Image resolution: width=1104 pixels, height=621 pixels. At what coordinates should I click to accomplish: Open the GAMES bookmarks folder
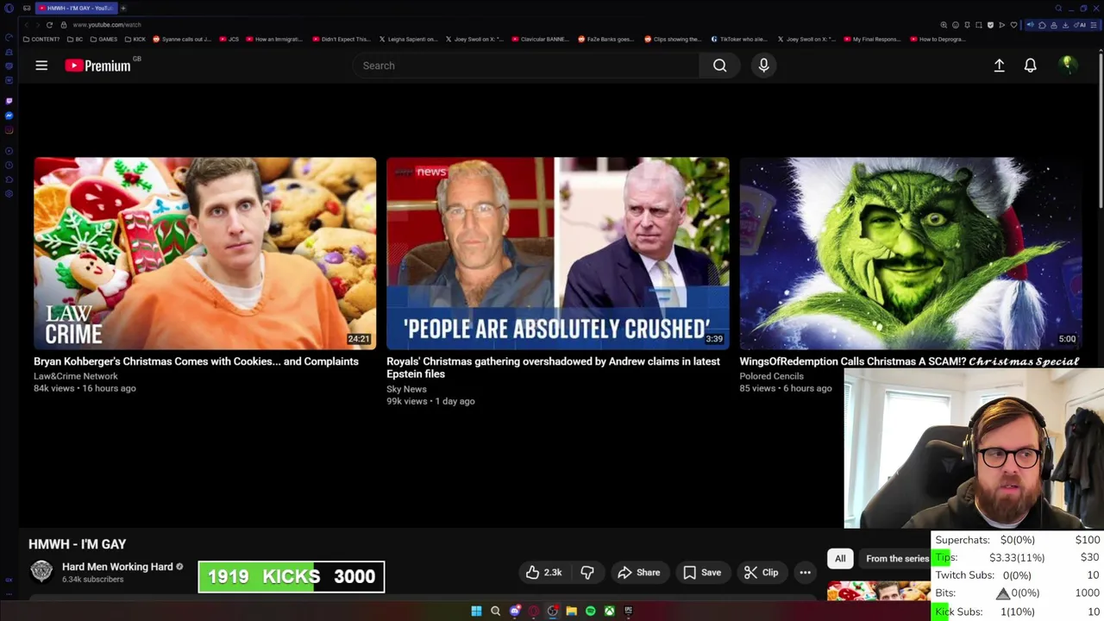click(x=103, y=39)
